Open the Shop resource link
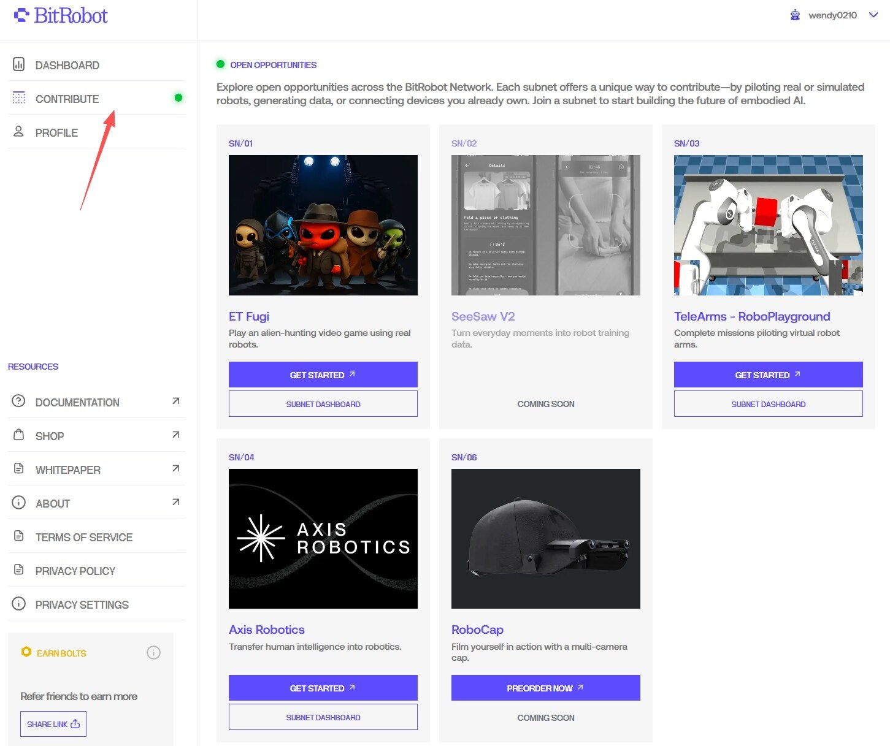The width and height of the screenshot is (890, 746). pyautogui.click(x=96, y=436)
